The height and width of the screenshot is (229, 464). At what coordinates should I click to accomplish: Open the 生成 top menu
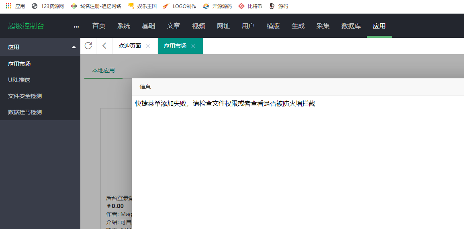(x=298, y=26)
